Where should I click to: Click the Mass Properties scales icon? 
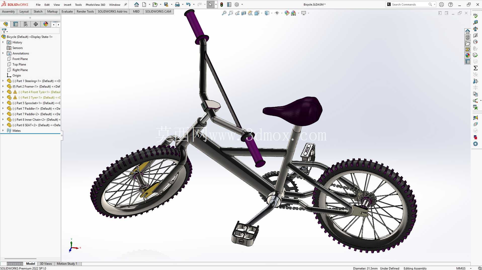[475, 29]
